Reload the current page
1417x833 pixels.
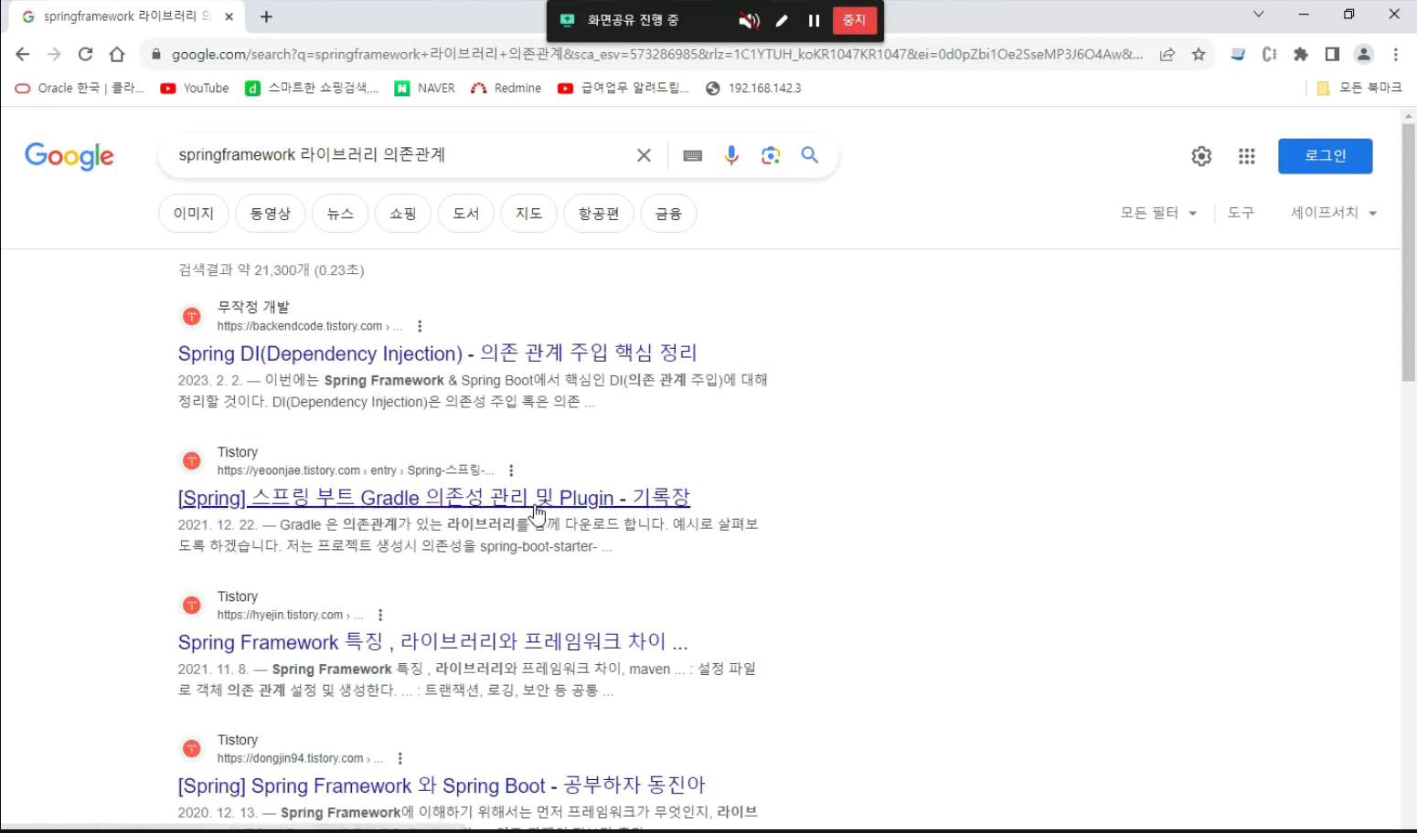tap(85, 54)
